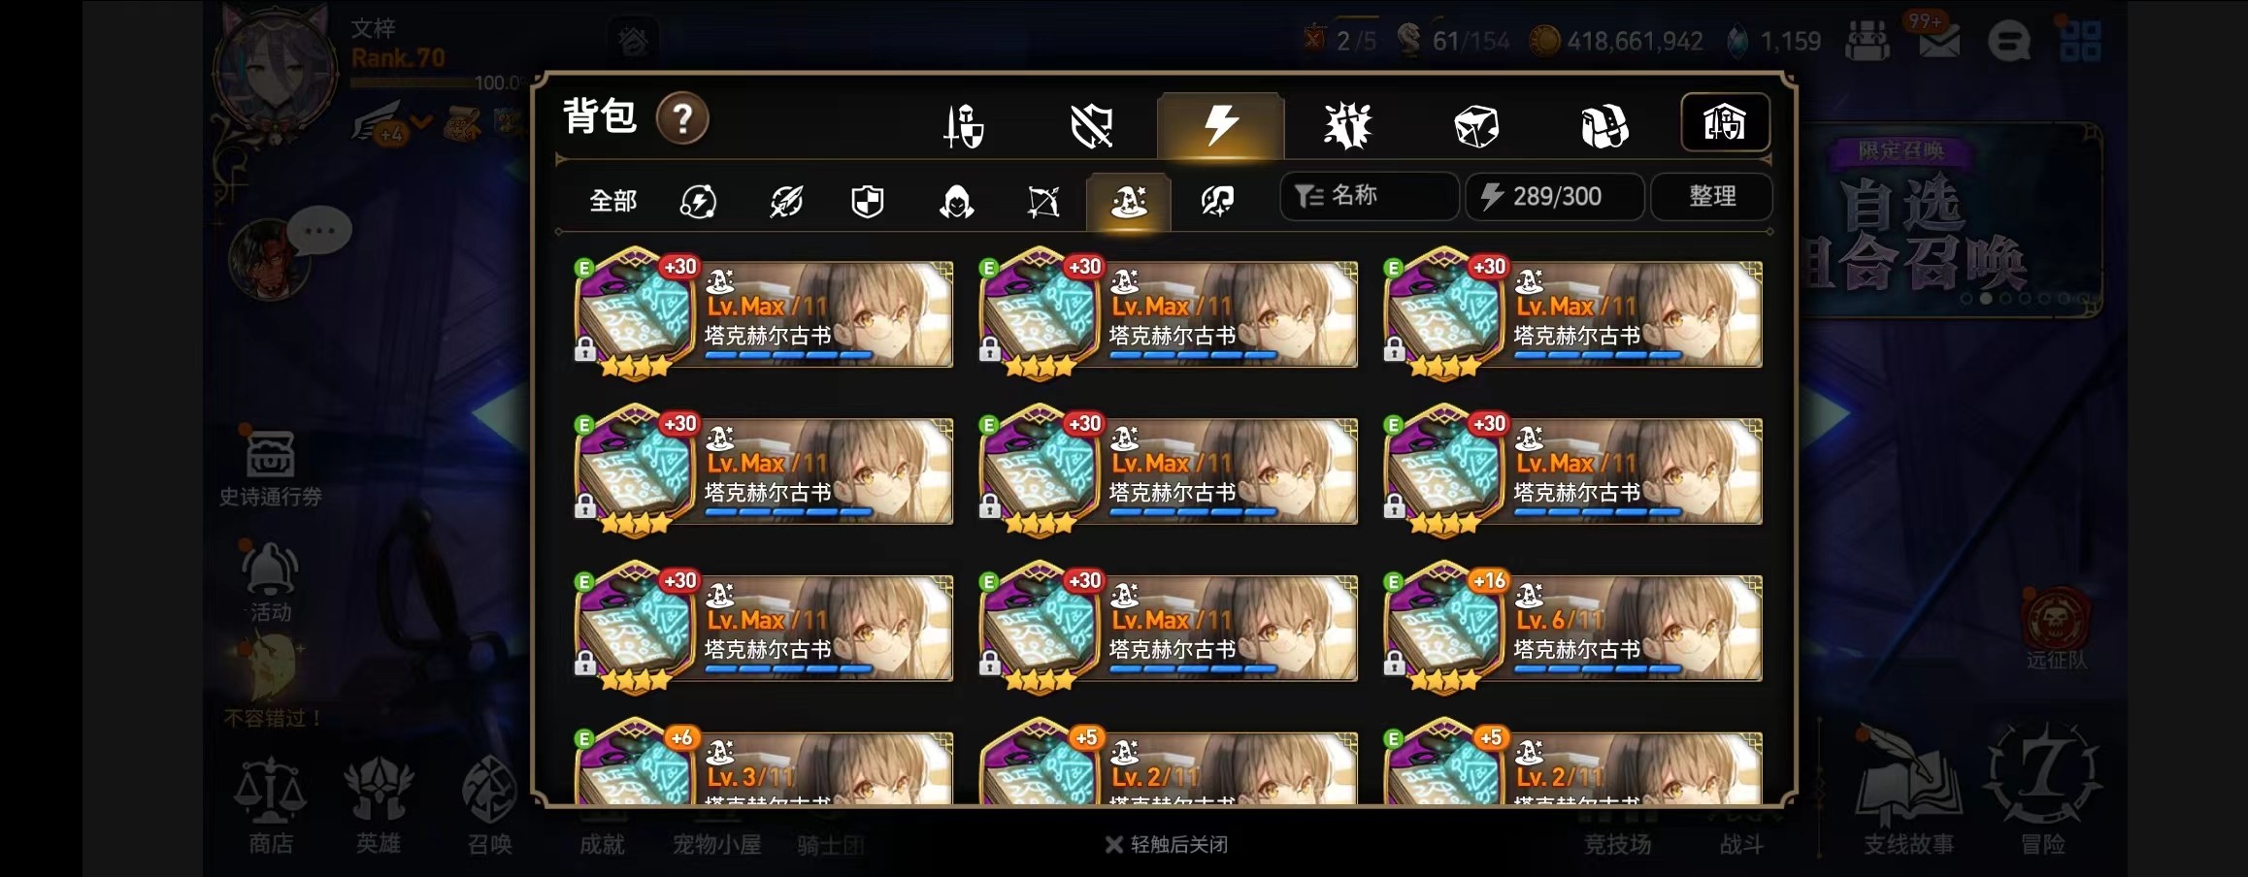Image resolution: width=2248 pixels, height=877 pixels.
Task: Open the mailbox with 99+ badge
Action: coord(1937,39)
